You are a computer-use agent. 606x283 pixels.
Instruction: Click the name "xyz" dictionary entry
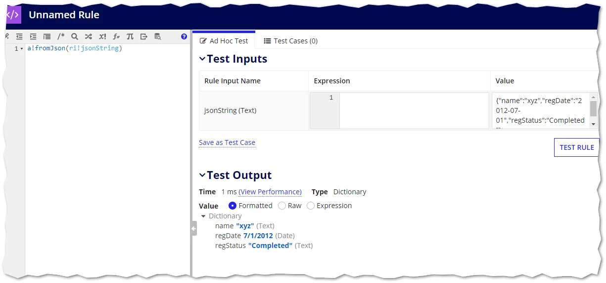244,226
